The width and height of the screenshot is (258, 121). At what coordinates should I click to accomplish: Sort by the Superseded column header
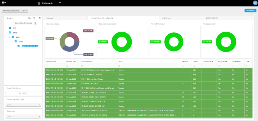(238, 61)
